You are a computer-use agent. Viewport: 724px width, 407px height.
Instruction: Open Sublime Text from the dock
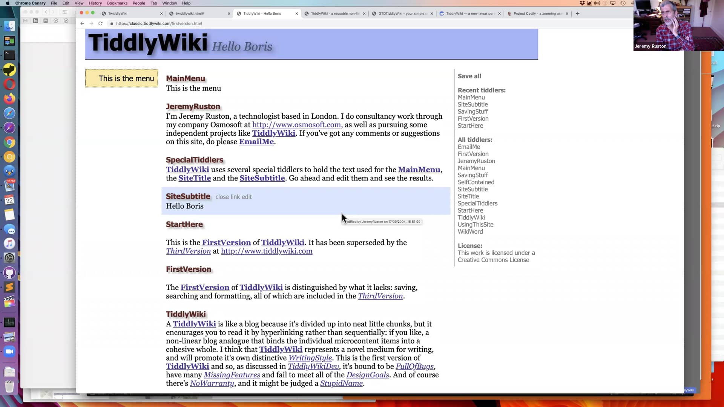click(x=9, y=288)
